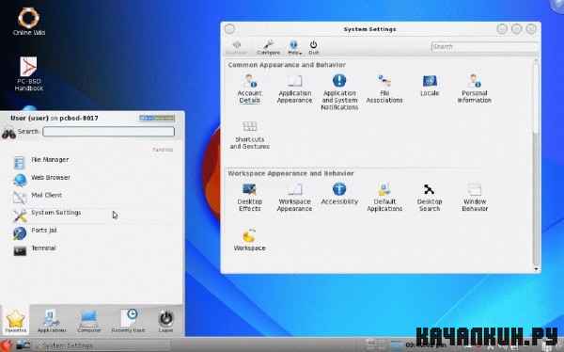This screenshot has width=564, height=352.
Task: Open the Locale settings icon
Action: pos(430,86)
